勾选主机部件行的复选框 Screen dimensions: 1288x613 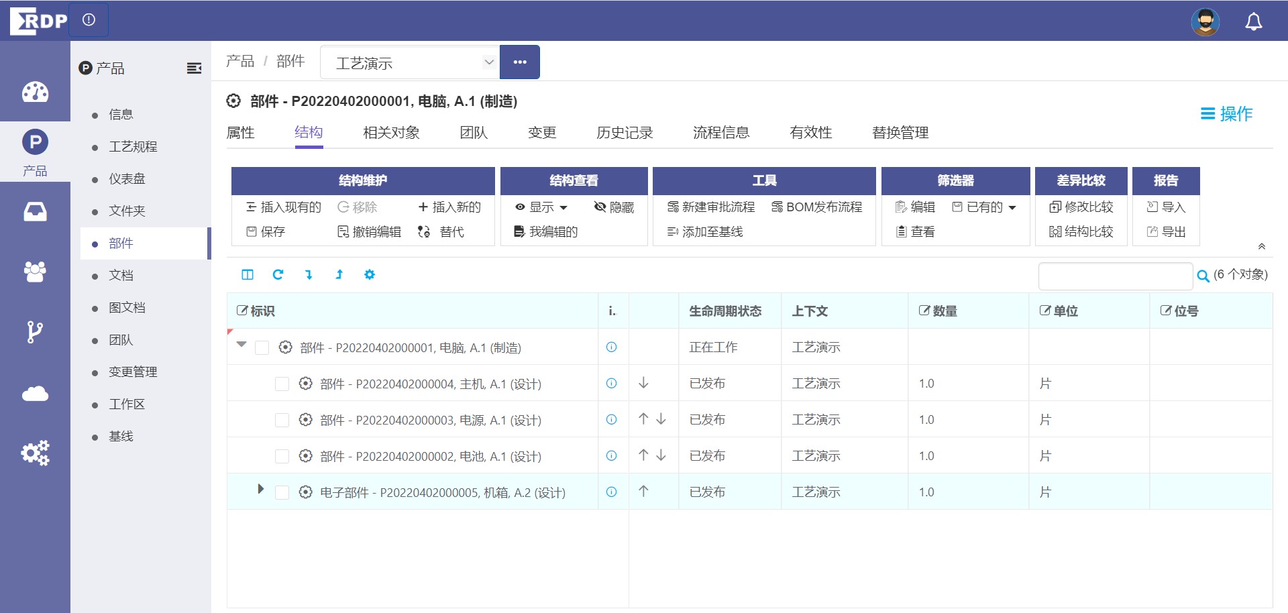pyautogui.click(x=282, y=384)
